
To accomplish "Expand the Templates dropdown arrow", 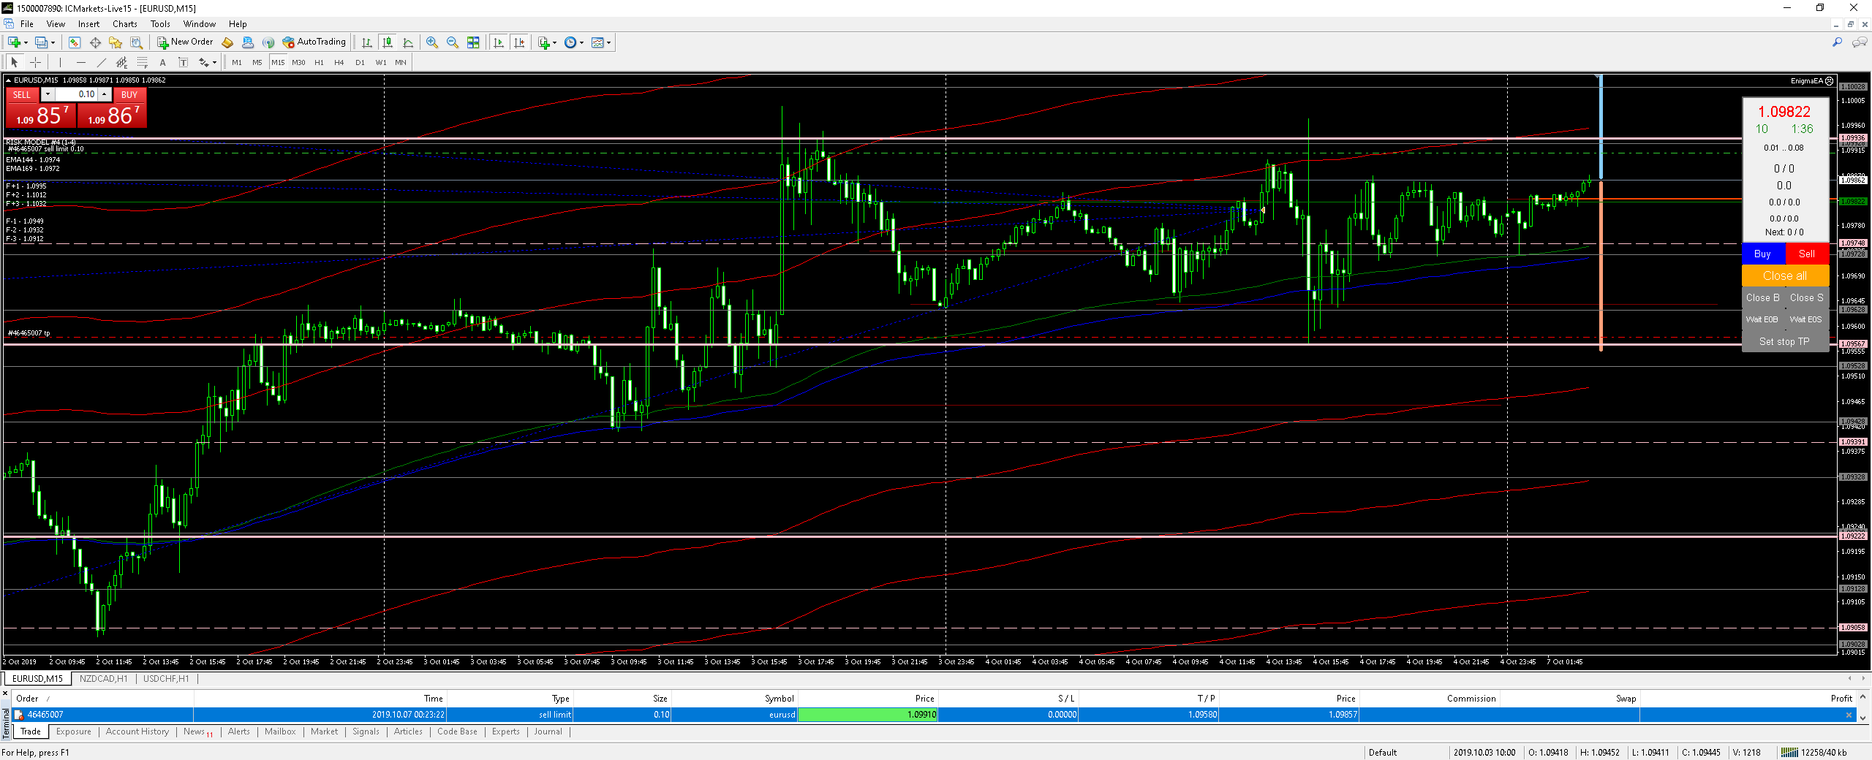I will pos(608,42).
